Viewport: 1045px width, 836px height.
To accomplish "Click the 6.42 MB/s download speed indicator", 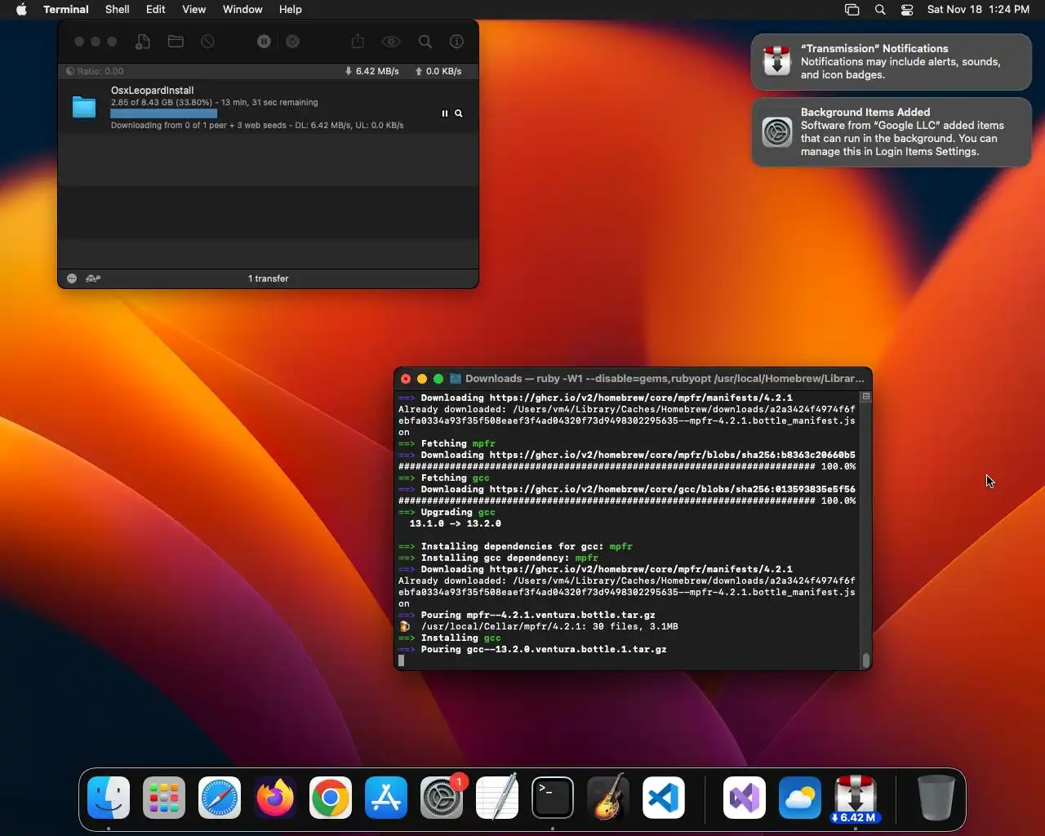I will [371, 71].
